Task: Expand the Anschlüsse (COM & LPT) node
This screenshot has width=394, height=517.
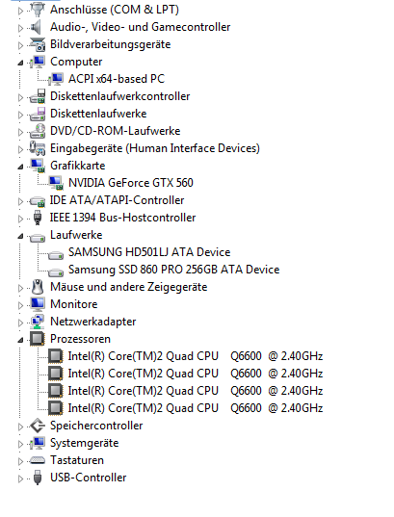Action: [20, 11]
